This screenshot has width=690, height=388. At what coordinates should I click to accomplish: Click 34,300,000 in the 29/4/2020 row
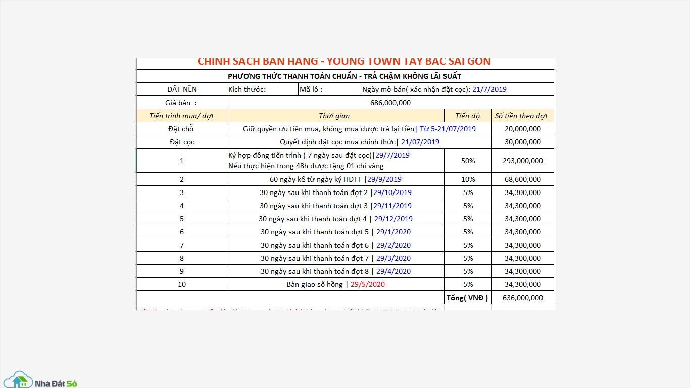pos(523,271)
